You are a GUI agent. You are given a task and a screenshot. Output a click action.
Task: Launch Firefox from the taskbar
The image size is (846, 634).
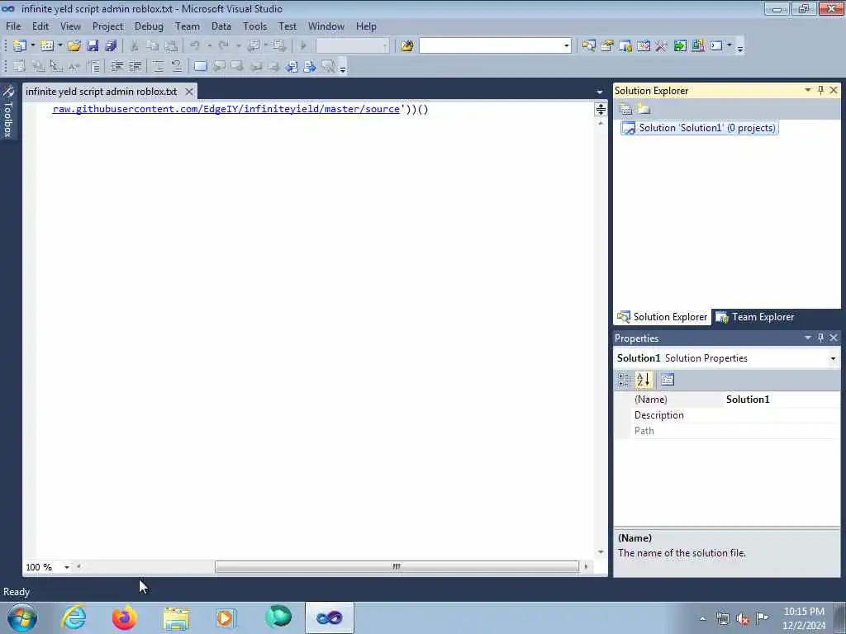(x=125, y=617)
